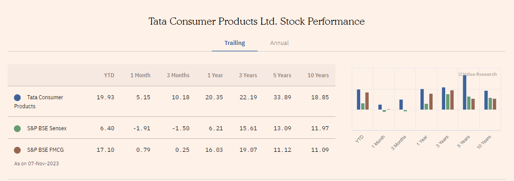Click the green S&P BSE Sensex legend dot
514x181 pixels.
coord(18,128)
